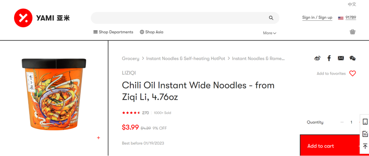Decrease quantity with minus button
The width and height of the screenshot is (369, 156).
click(x=342, y=122)
